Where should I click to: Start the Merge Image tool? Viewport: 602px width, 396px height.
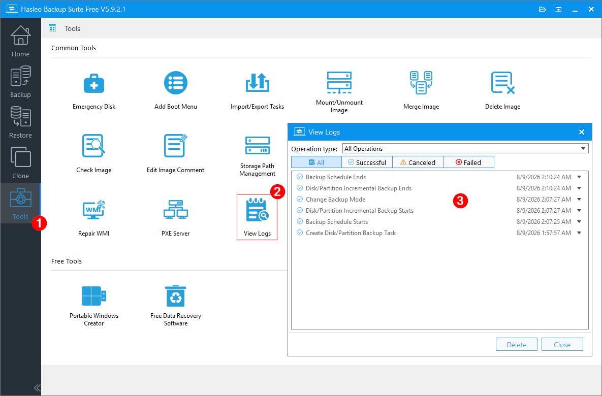421,91
